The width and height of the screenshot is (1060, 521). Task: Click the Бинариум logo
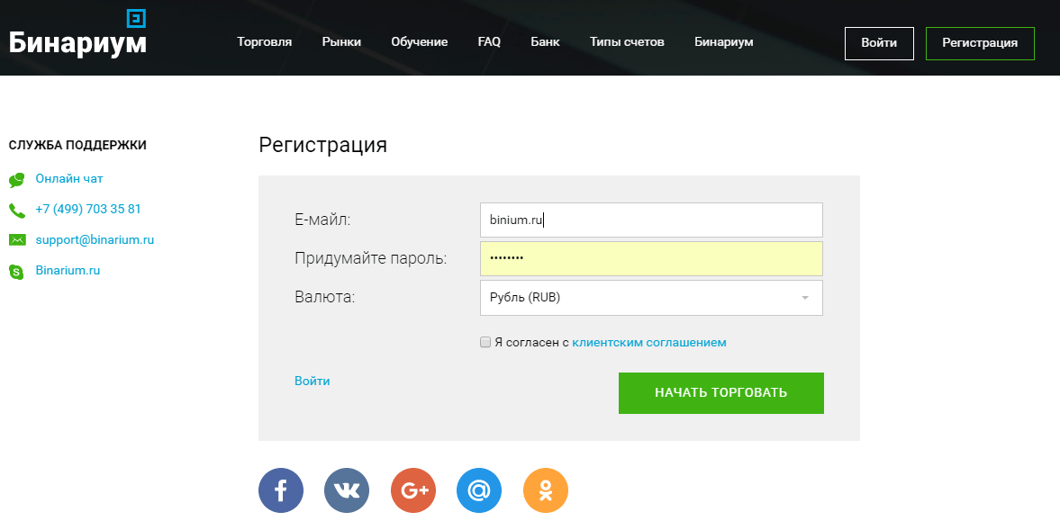pyautogui.click(x=77, y=34)
